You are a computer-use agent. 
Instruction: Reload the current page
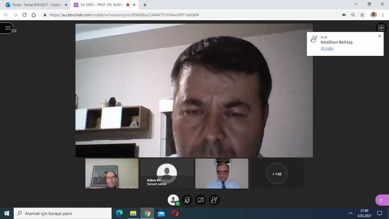[x=24, y=15]
